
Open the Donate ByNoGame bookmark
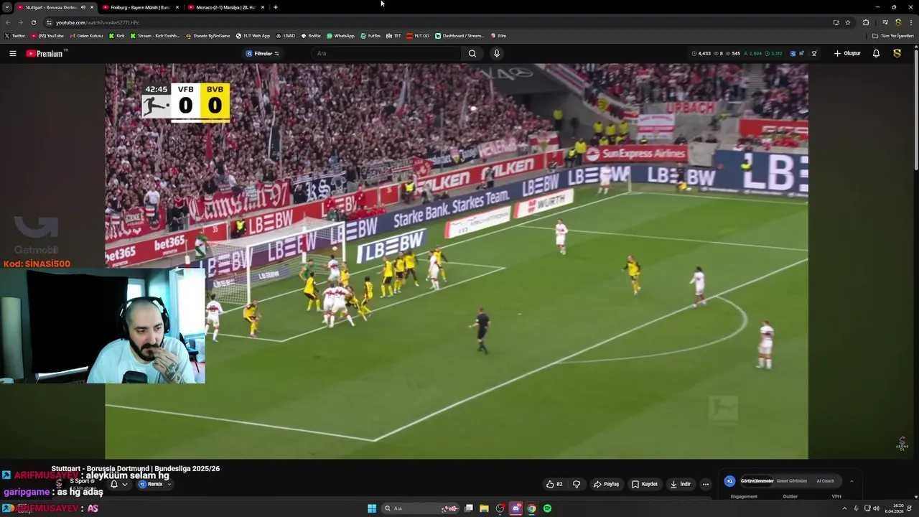tap(207, 35)
